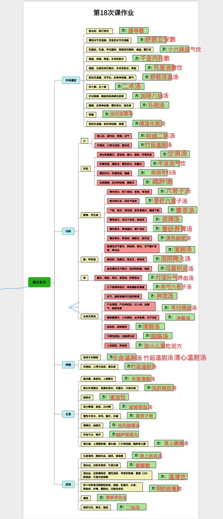Click the 四十腕、五十肩 node
223x519 pixels.
[x=97, y=87]
